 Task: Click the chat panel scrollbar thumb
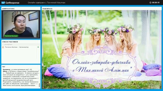[x=39, y=85]
